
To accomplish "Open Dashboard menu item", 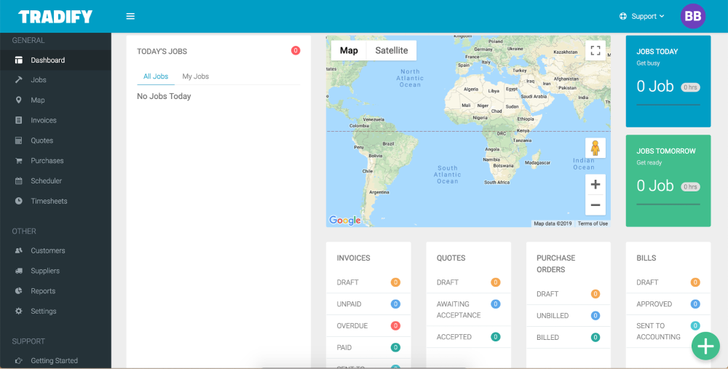I will 56,60.
